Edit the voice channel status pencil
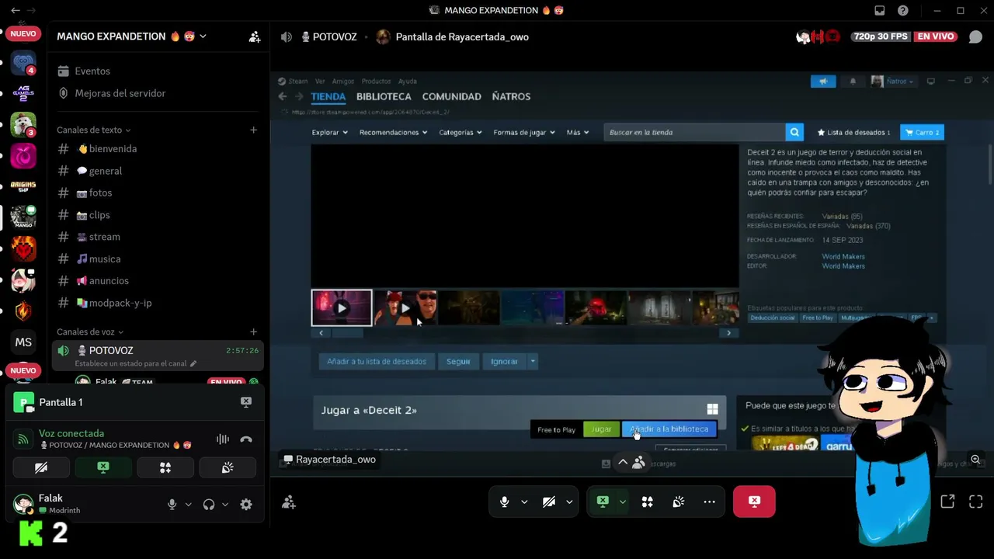994x559 pixels. coord(193,363)
